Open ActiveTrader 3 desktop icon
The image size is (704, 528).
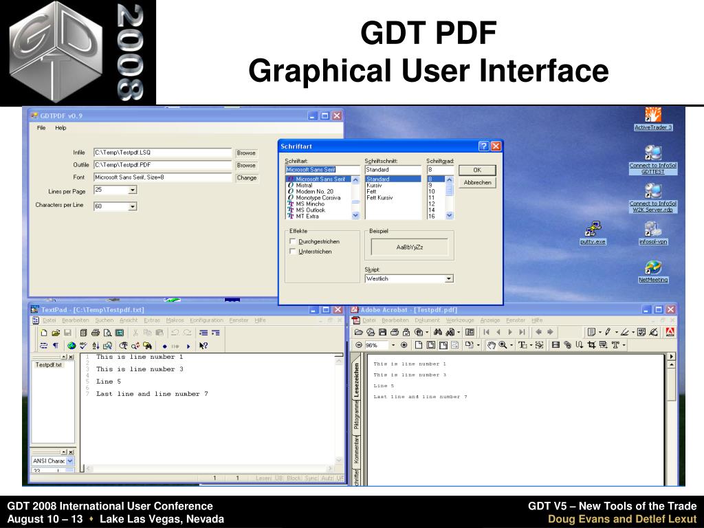tap(653, 119)
